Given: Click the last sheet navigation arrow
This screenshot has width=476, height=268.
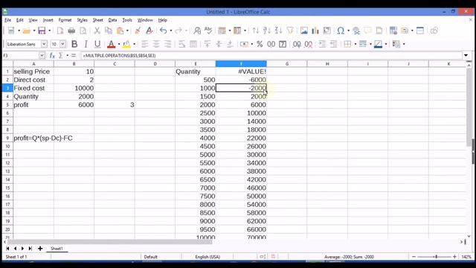Looking at the screenshot, I should click(30, 249).
